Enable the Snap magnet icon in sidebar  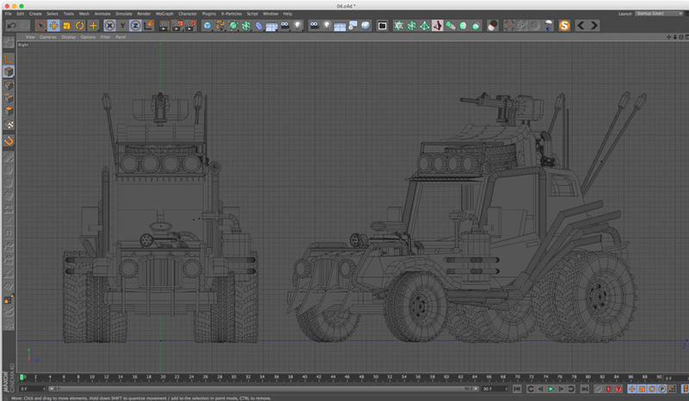(x=9, y=140)
